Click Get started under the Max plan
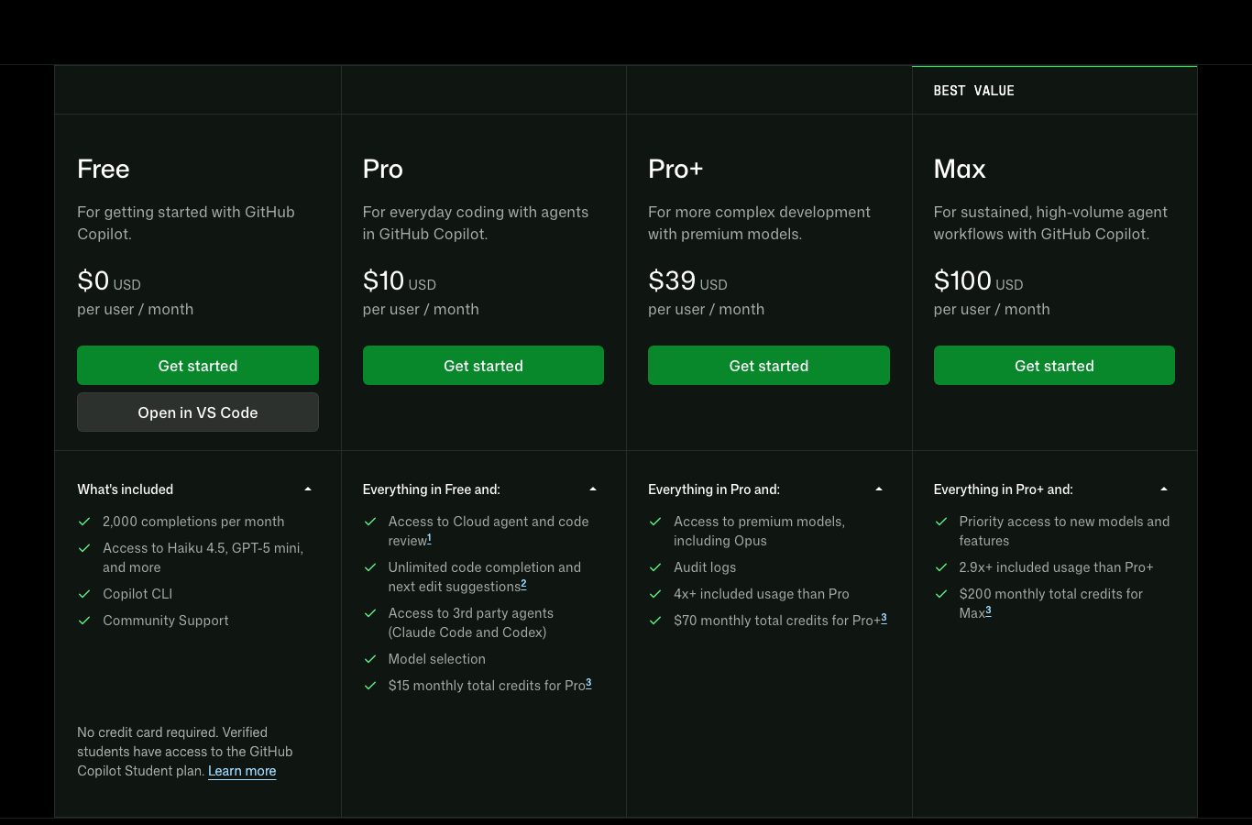Image resolution: width=1252 pixels, height=825 pixels. pos(1054,366)
